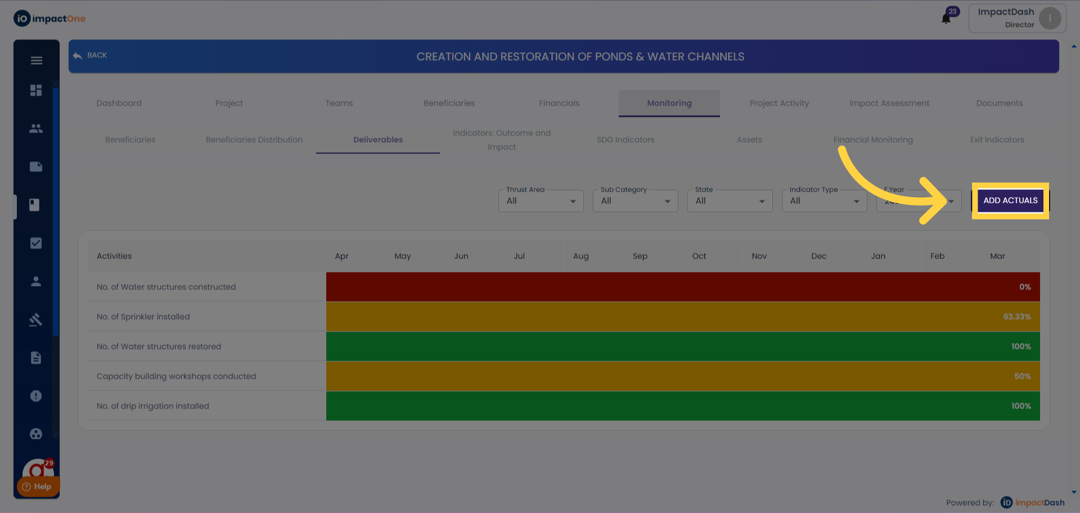Open the document page sidebar icon
Screen dimensions: 1080x513
click(36, 358)
